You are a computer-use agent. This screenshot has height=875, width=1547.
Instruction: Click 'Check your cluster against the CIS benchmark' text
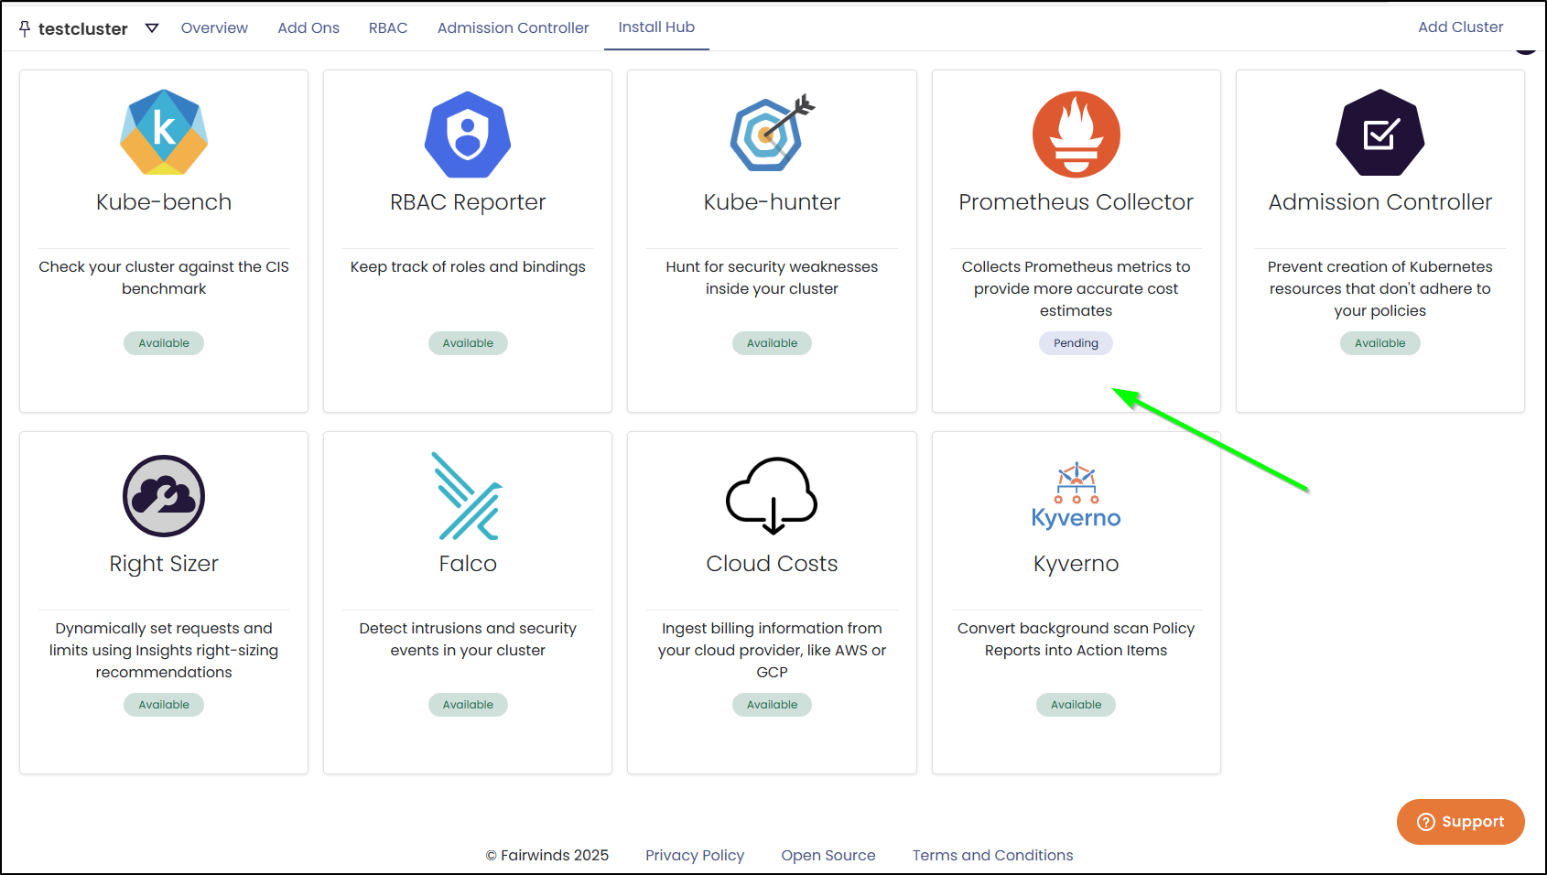[x=164, y=277]
